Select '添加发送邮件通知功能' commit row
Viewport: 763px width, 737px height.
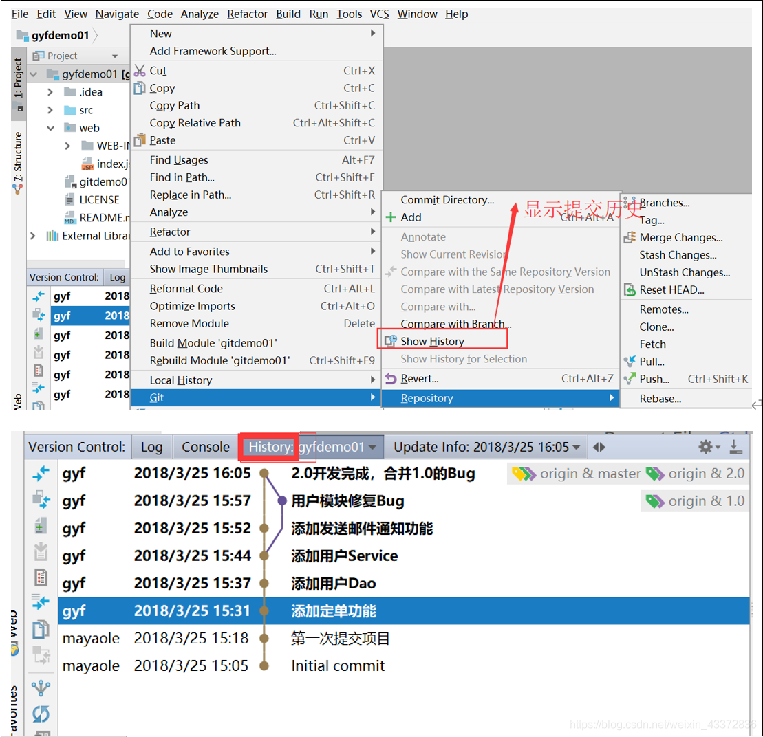403,529
